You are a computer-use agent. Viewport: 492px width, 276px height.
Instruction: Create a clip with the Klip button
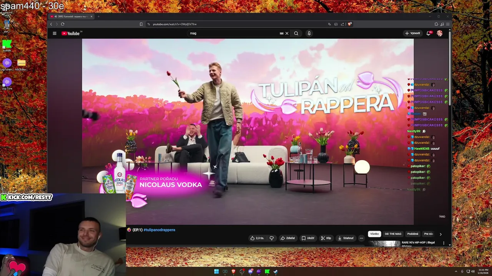point(326,238)
